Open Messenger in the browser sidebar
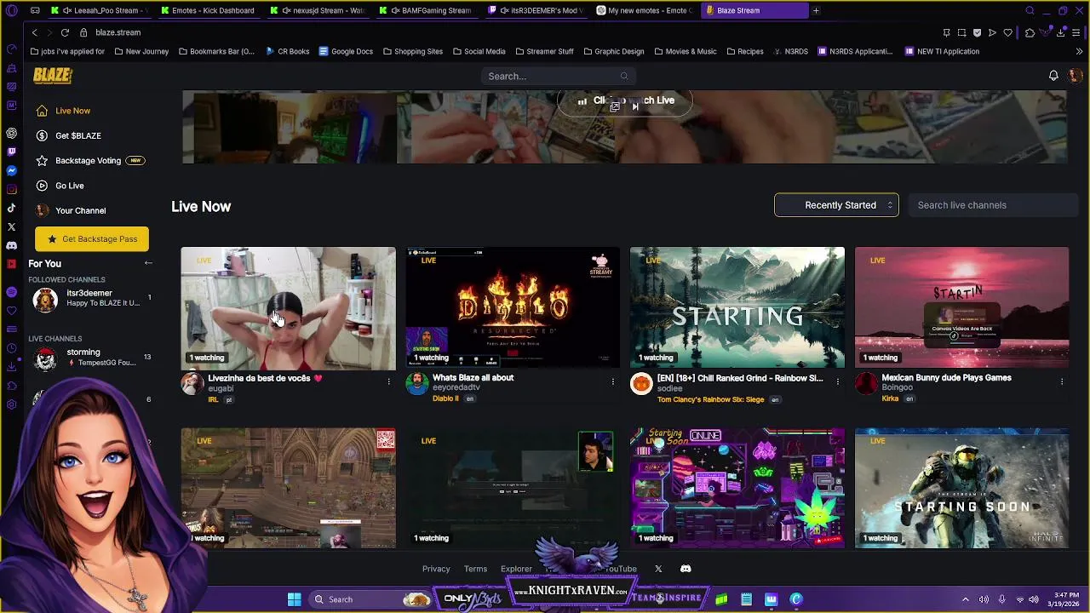1090x613 pixels. click(11, 170)
